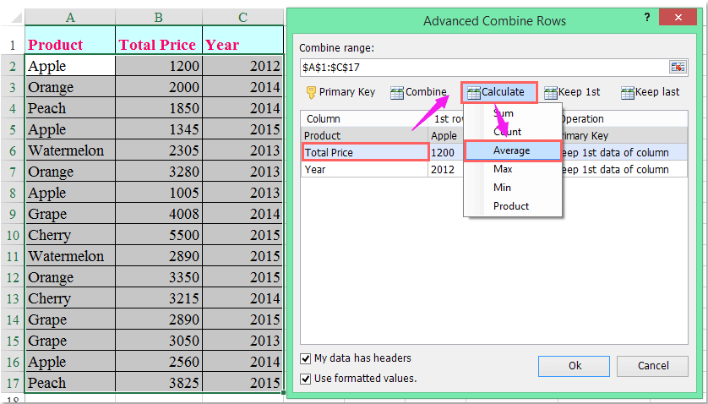Image resolution: width=708 pixels, height=404 pixels.
Task: Edit the Combine range input field
Action: point(482,67)
